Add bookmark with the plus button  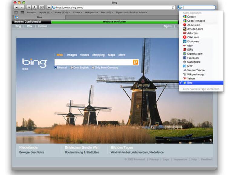click(49, 8)
